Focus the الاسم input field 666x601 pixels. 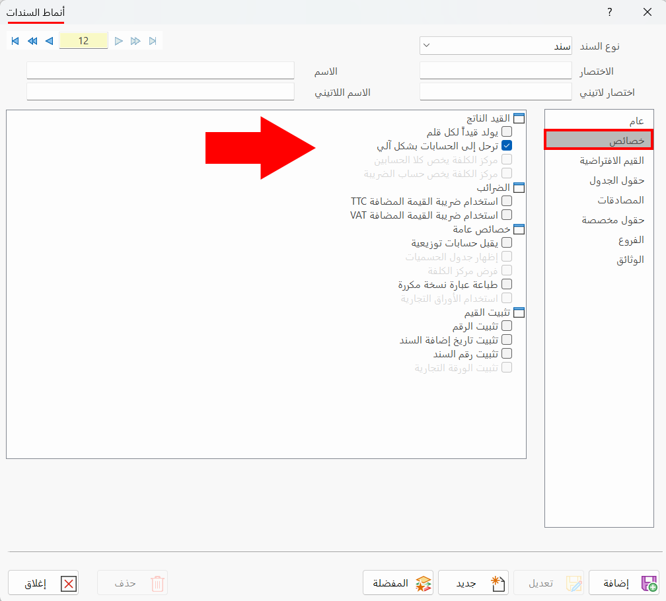click(161, 71)
